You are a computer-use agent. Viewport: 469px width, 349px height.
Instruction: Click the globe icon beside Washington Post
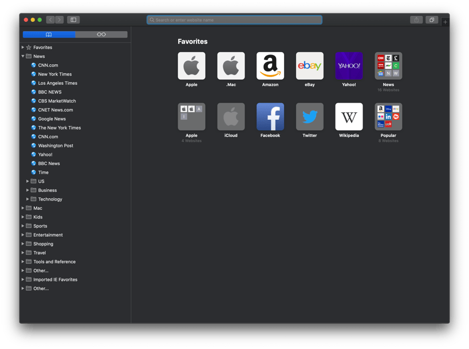coord(33,146)
